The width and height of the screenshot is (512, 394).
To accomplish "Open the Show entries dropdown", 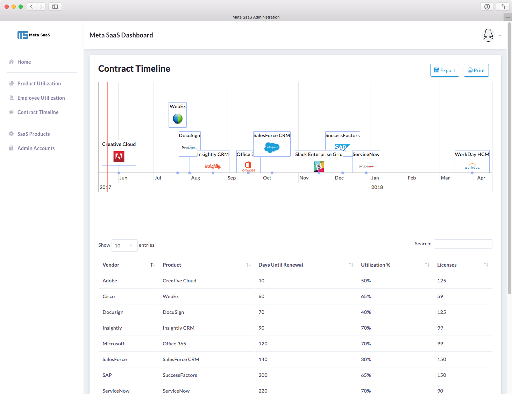I will (124, 245).
